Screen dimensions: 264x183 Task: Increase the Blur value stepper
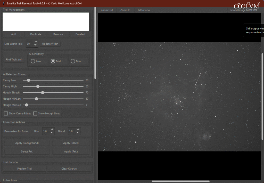[x=52, y=130]
